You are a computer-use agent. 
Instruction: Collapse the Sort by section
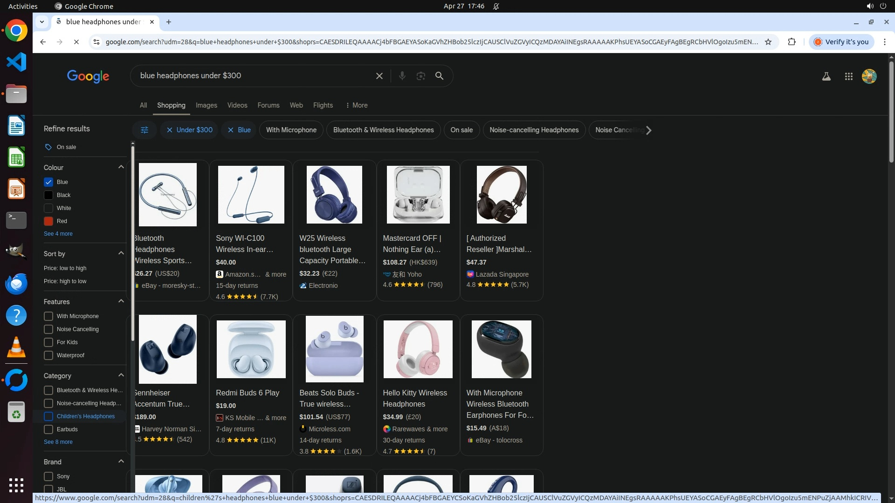tap(121, 253)
